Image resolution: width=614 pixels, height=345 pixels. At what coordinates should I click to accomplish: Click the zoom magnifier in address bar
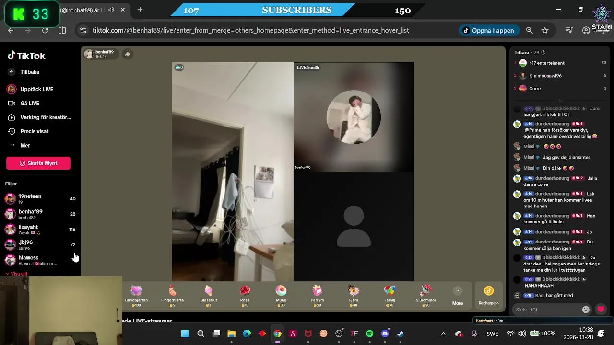coord(529,30)
